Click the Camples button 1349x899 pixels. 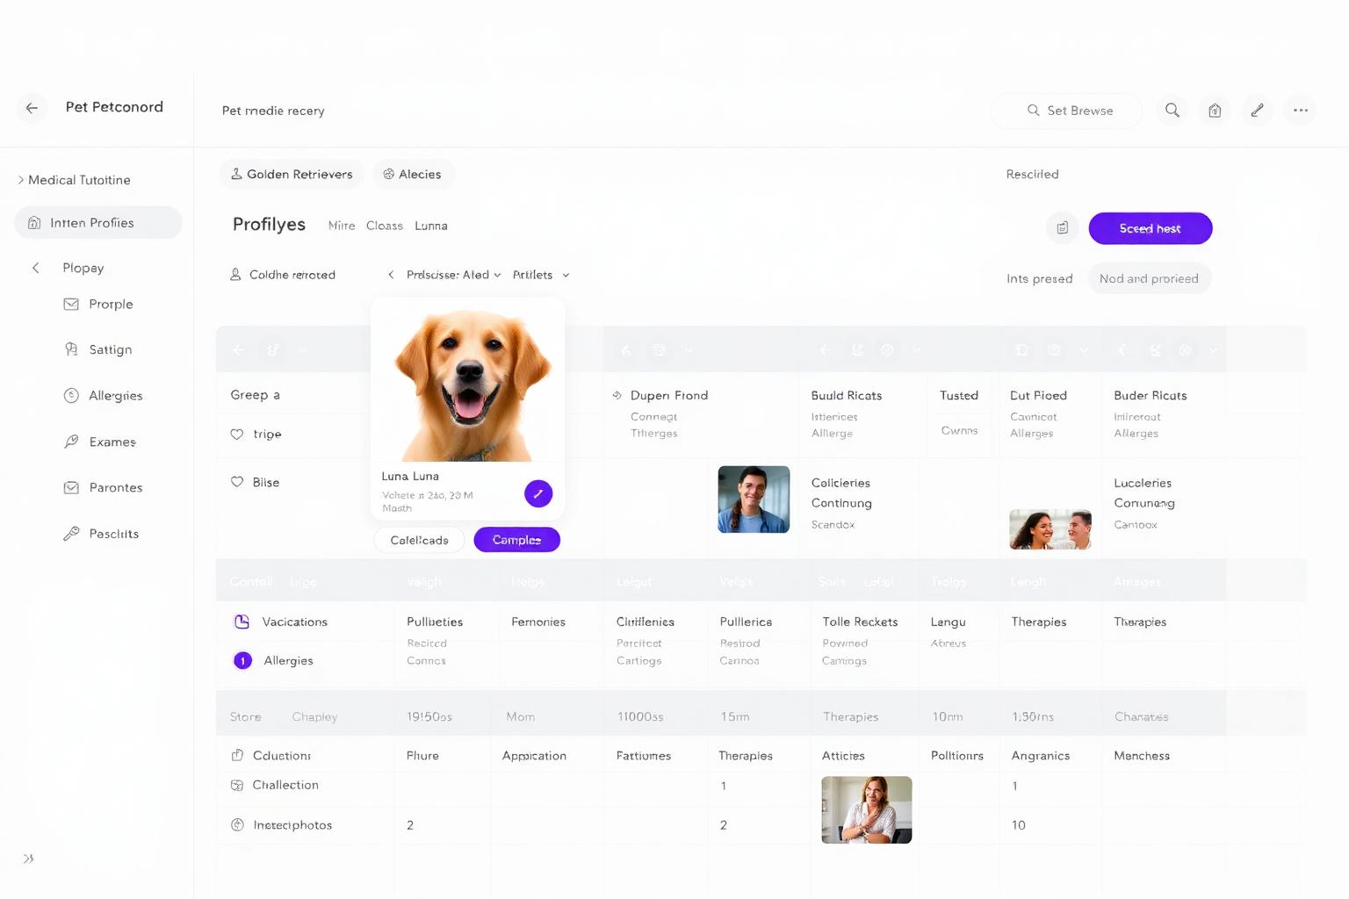point(516,540)
